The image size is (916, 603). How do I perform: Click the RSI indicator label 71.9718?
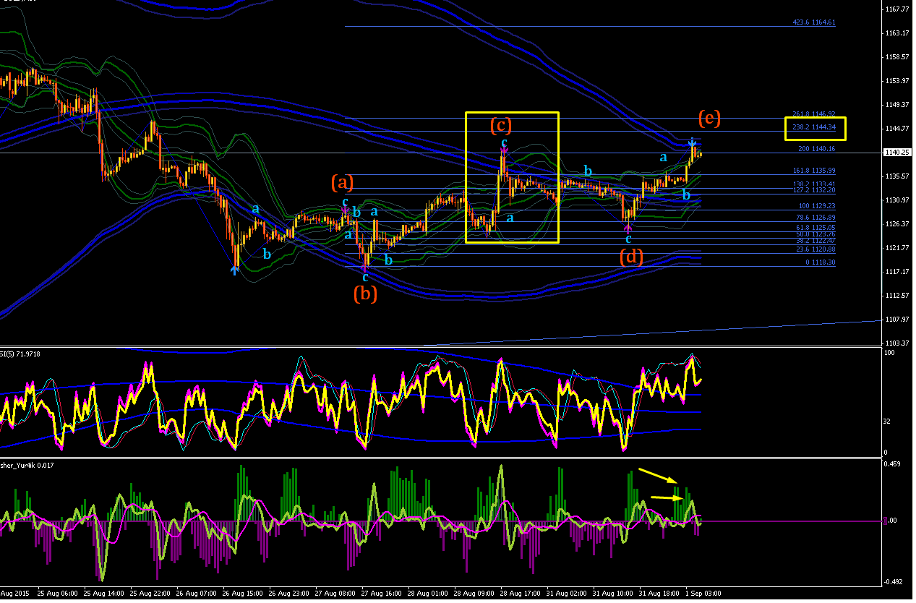tap(20, 354)
